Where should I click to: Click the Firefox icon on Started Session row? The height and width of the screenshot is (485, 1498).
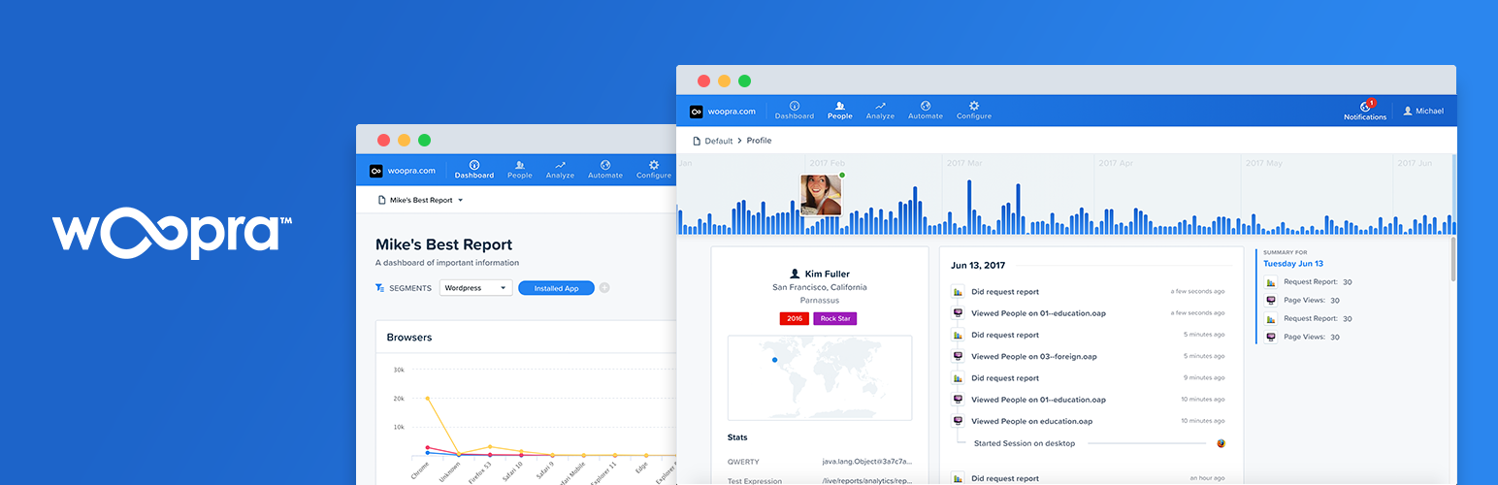pyautogui.click(x=1221, y=443)
